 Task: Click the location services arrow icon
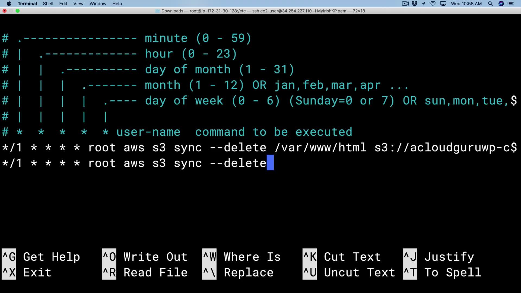coord(424,4)
